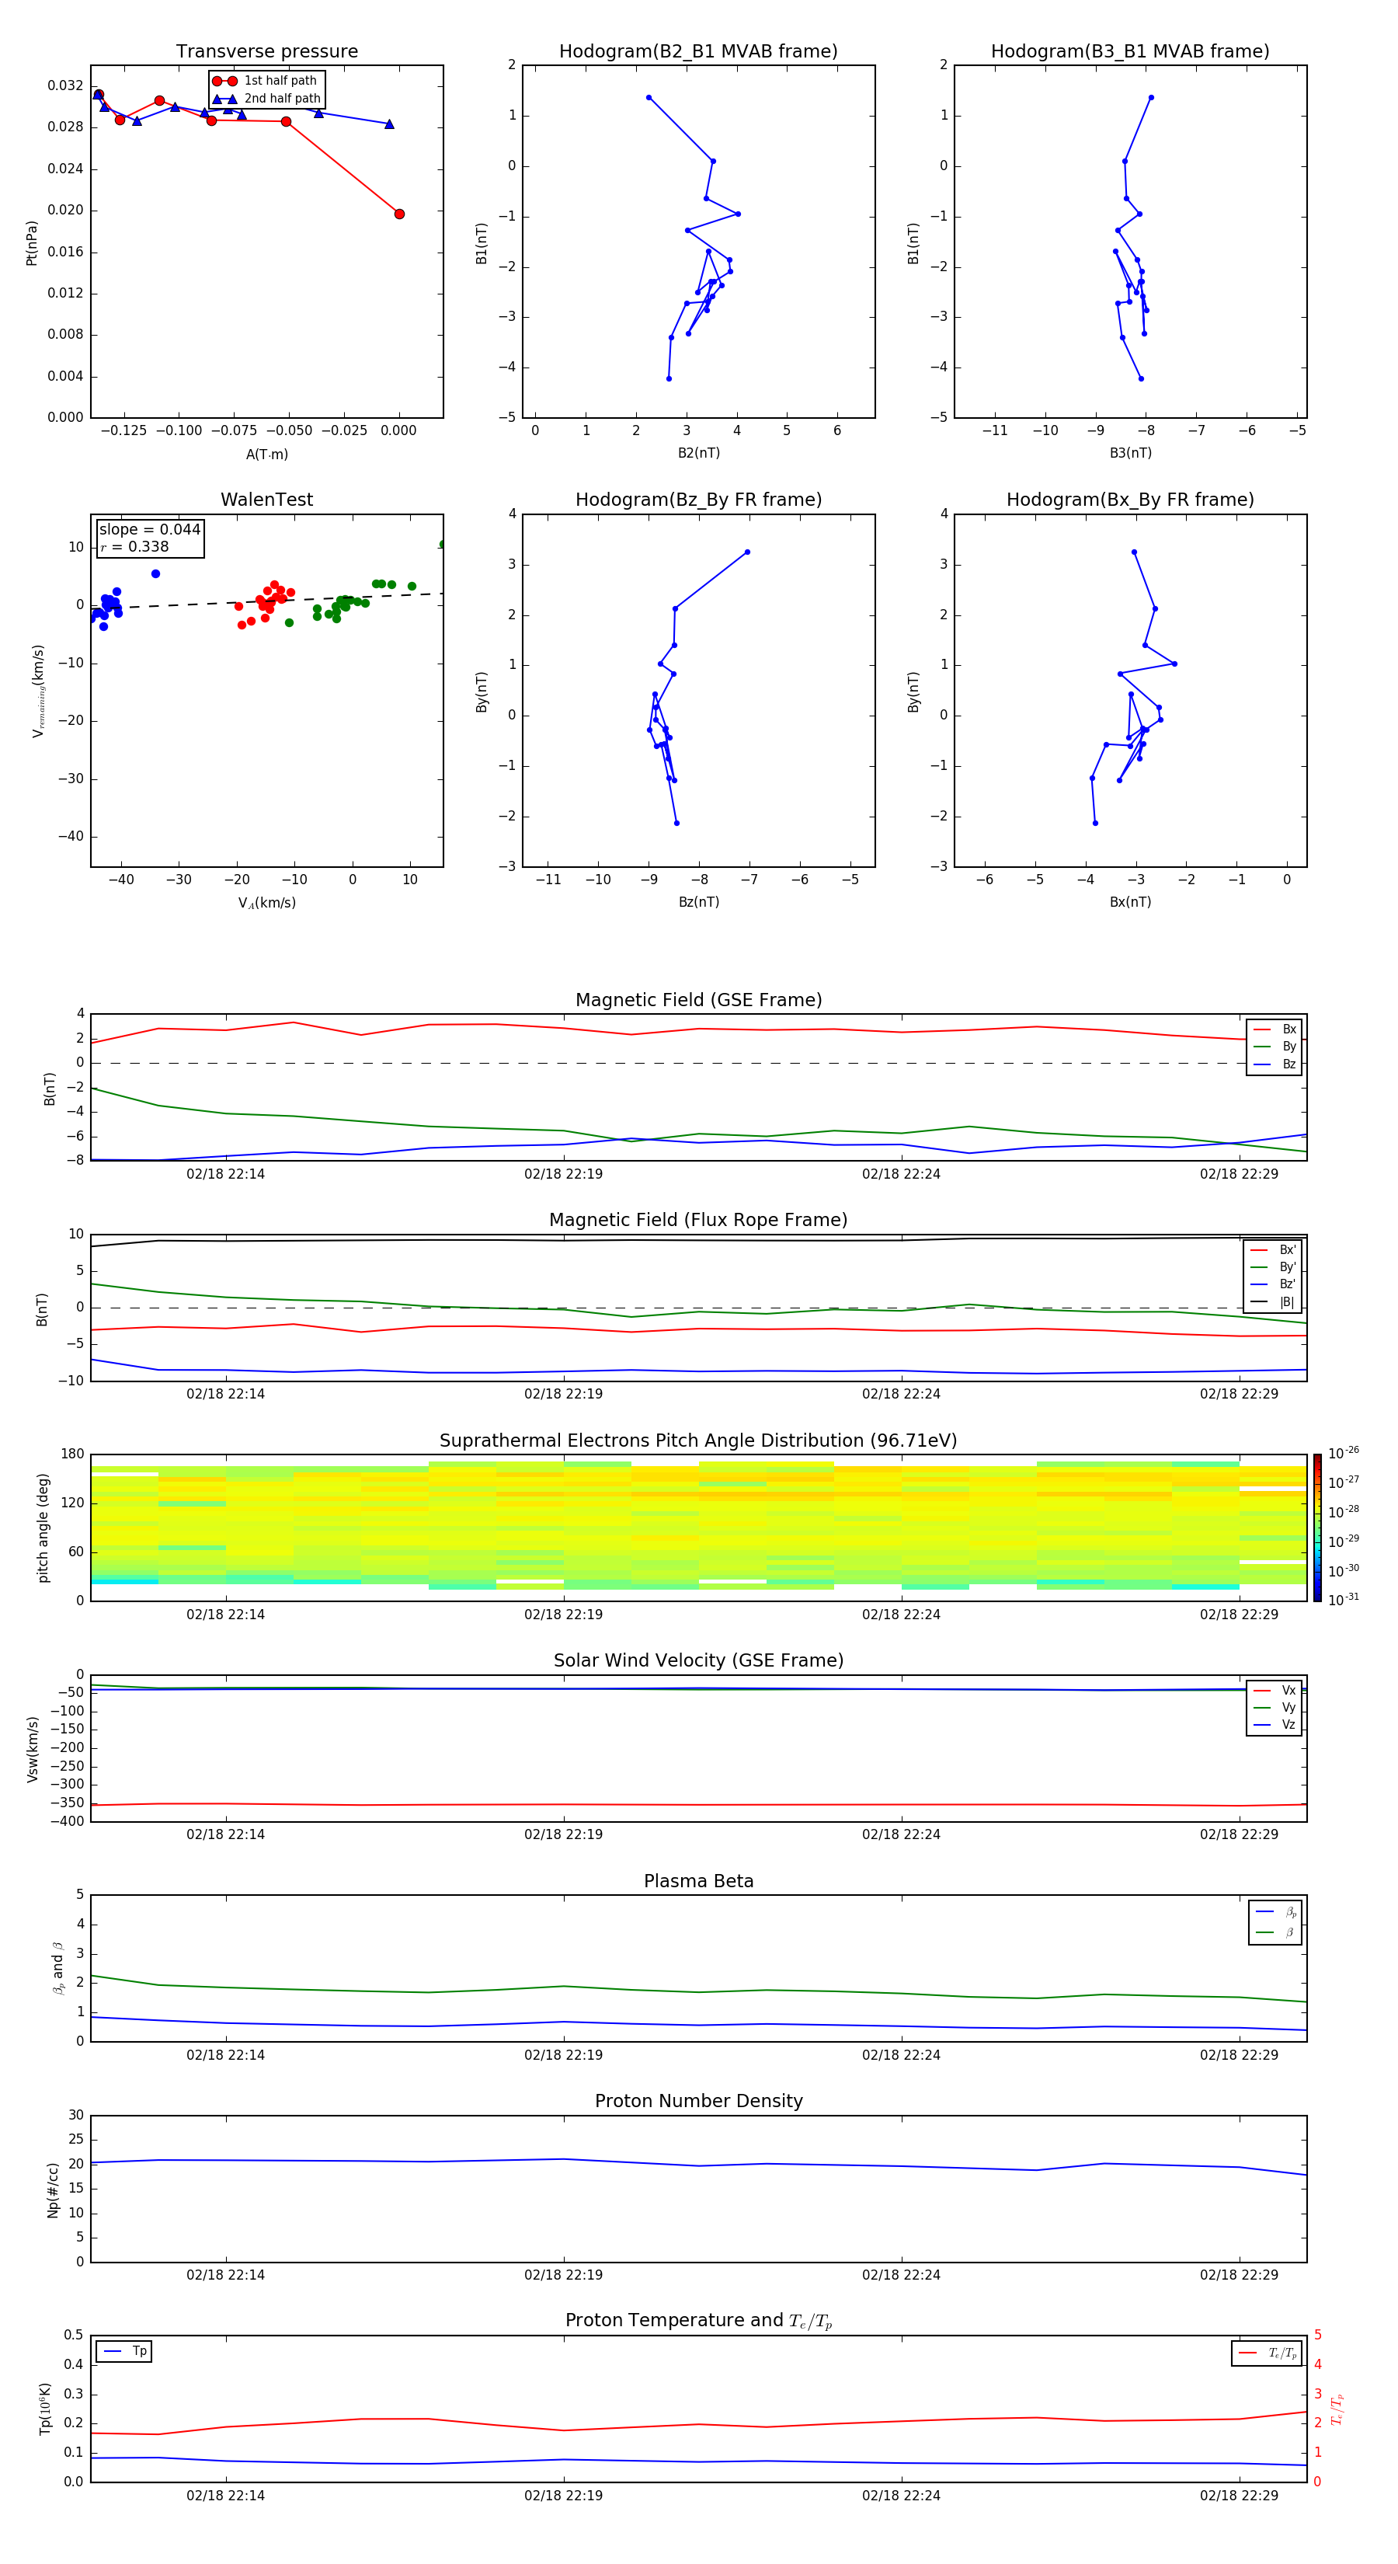The height and width of the screenshot is (2564, 1398).
Task: Click the red point at lowest transverse pressure
Action: (x=399, y=214)
